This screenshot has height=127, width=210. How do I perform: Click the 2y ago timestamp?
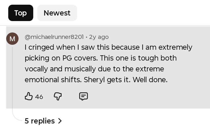click(x=99, y=37)
